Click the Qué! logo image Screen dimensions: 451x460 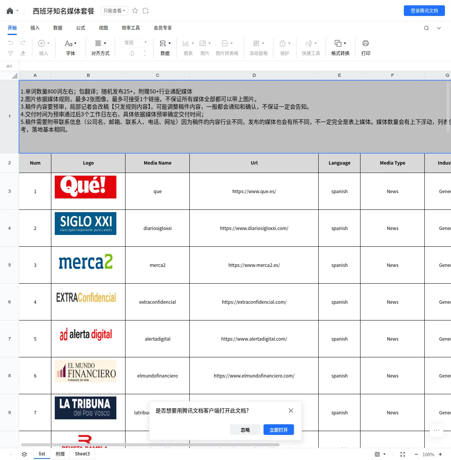pos(86,187)
